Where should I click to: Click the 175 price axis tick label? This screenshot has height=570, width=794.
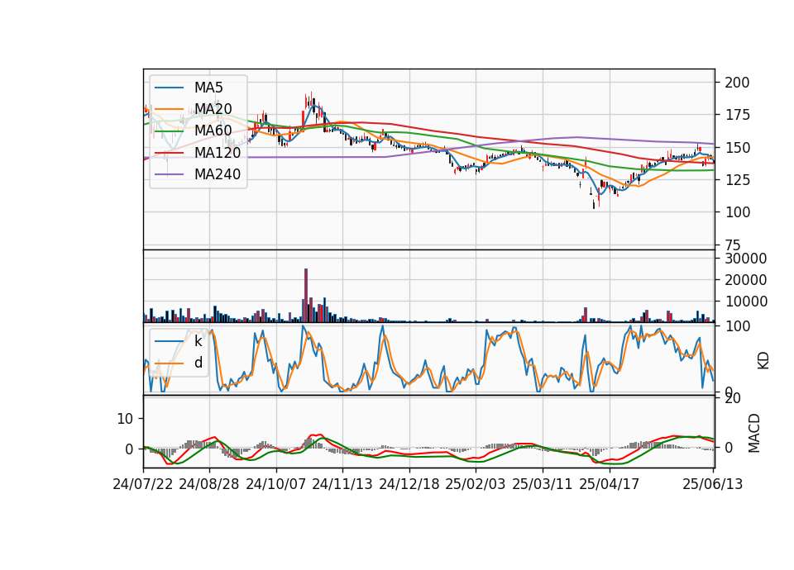click(x=737, y=115)
